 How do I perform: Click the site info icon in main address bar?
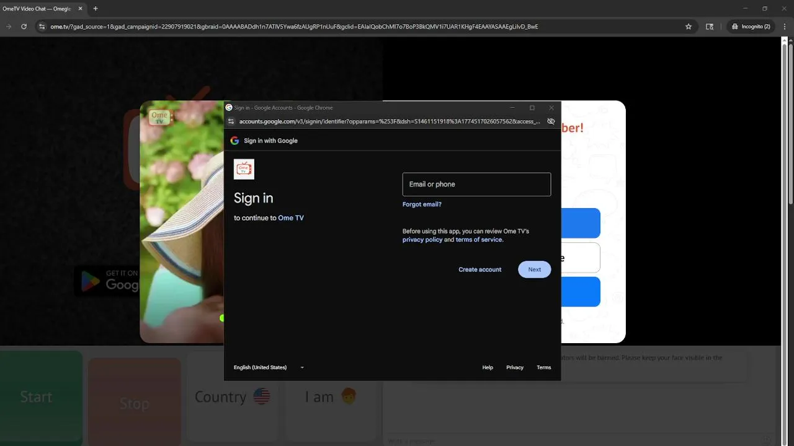pyautogui.click(x=42, y=27)
